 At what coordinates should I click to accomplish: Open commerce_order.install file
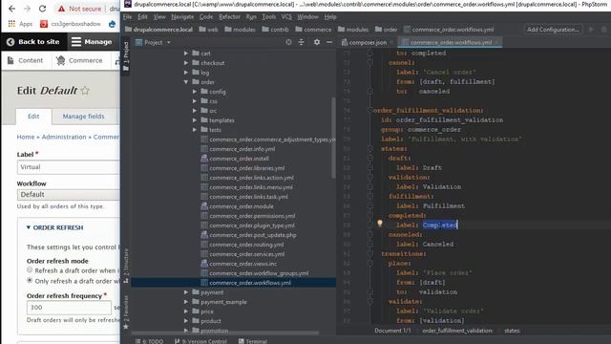tap(239, 159)
